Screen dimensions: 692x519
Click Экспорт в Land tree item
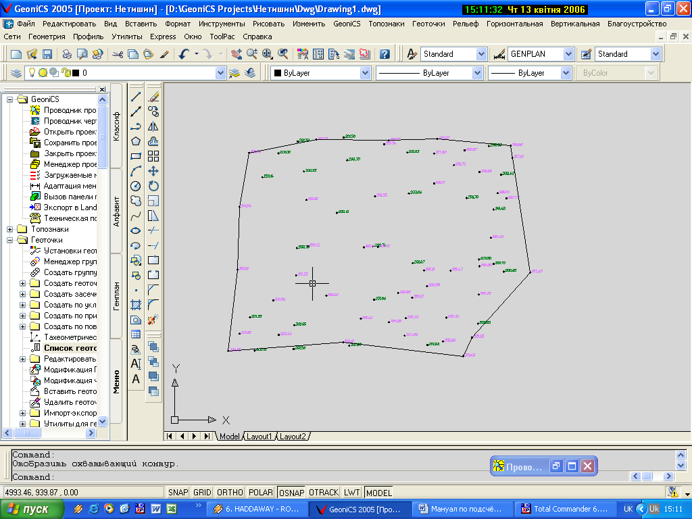point(70,207)
